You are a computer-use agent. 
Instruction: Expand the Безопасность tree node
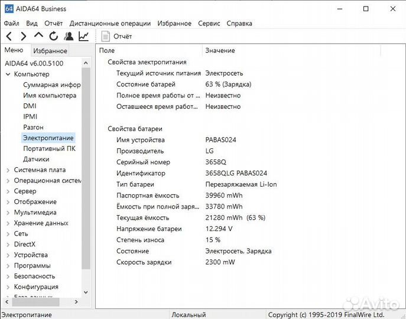point(8,276)
